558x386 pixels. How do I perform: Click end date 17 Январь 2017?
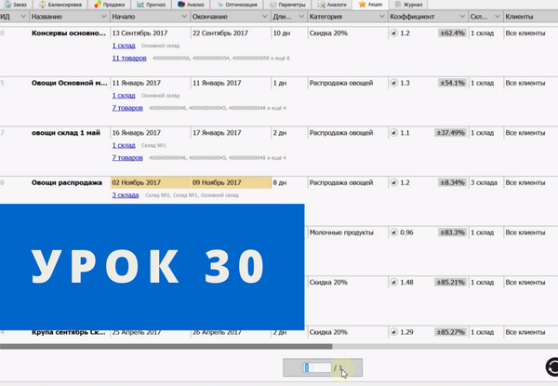click(217, 133)
